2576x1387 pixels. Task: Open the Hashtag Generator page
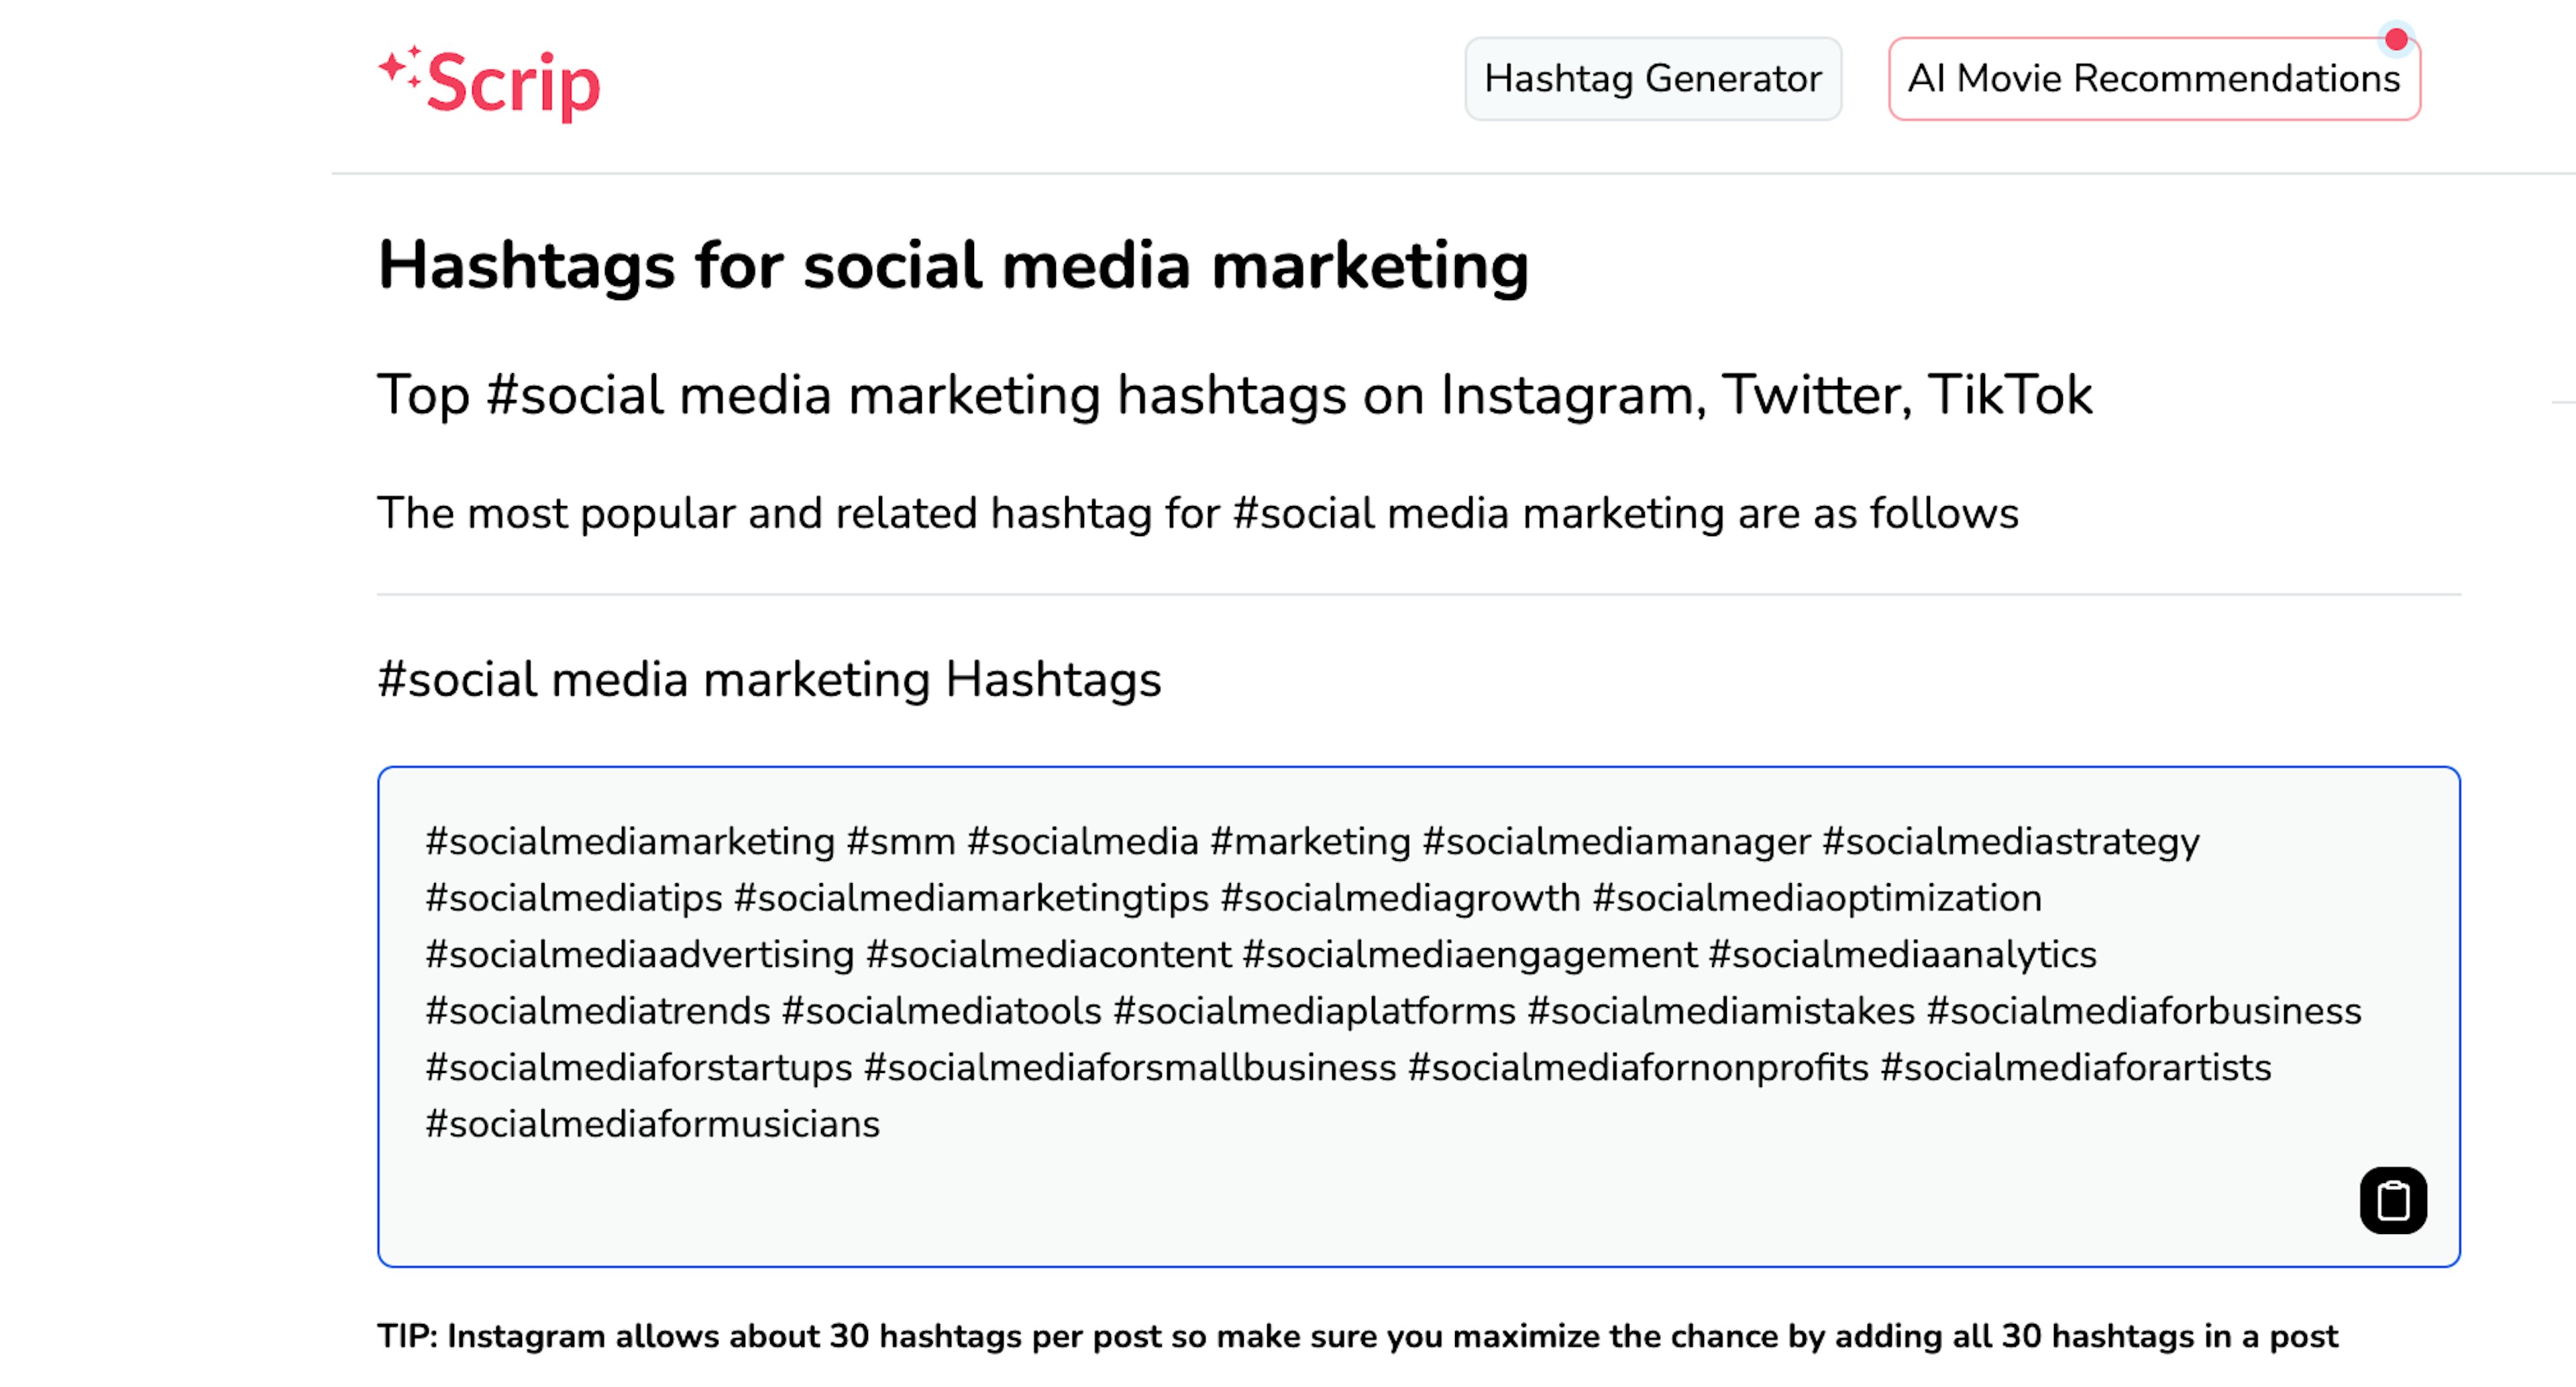click(1653, 79)
